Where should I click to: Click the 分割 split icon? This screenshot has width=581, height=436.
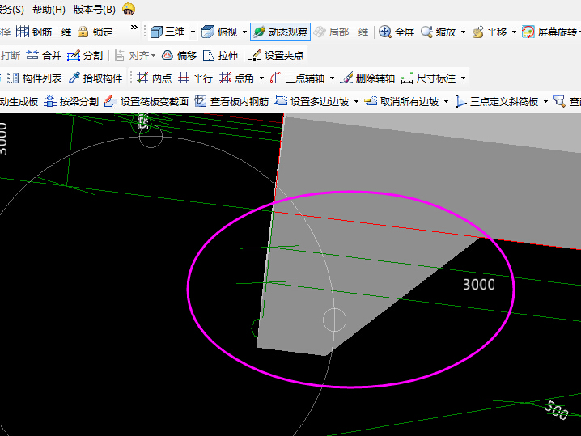(x=74, y=56)
